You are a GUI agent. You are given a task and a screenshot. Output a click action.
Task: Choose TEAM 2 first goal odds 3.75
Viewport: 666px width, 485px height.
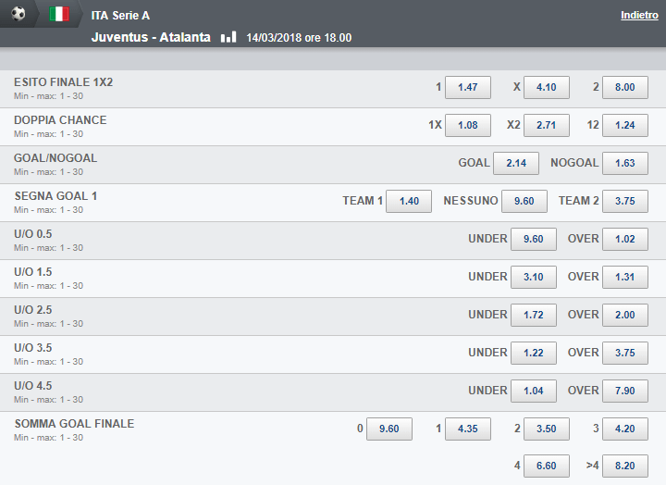click(x=624, y=201)
